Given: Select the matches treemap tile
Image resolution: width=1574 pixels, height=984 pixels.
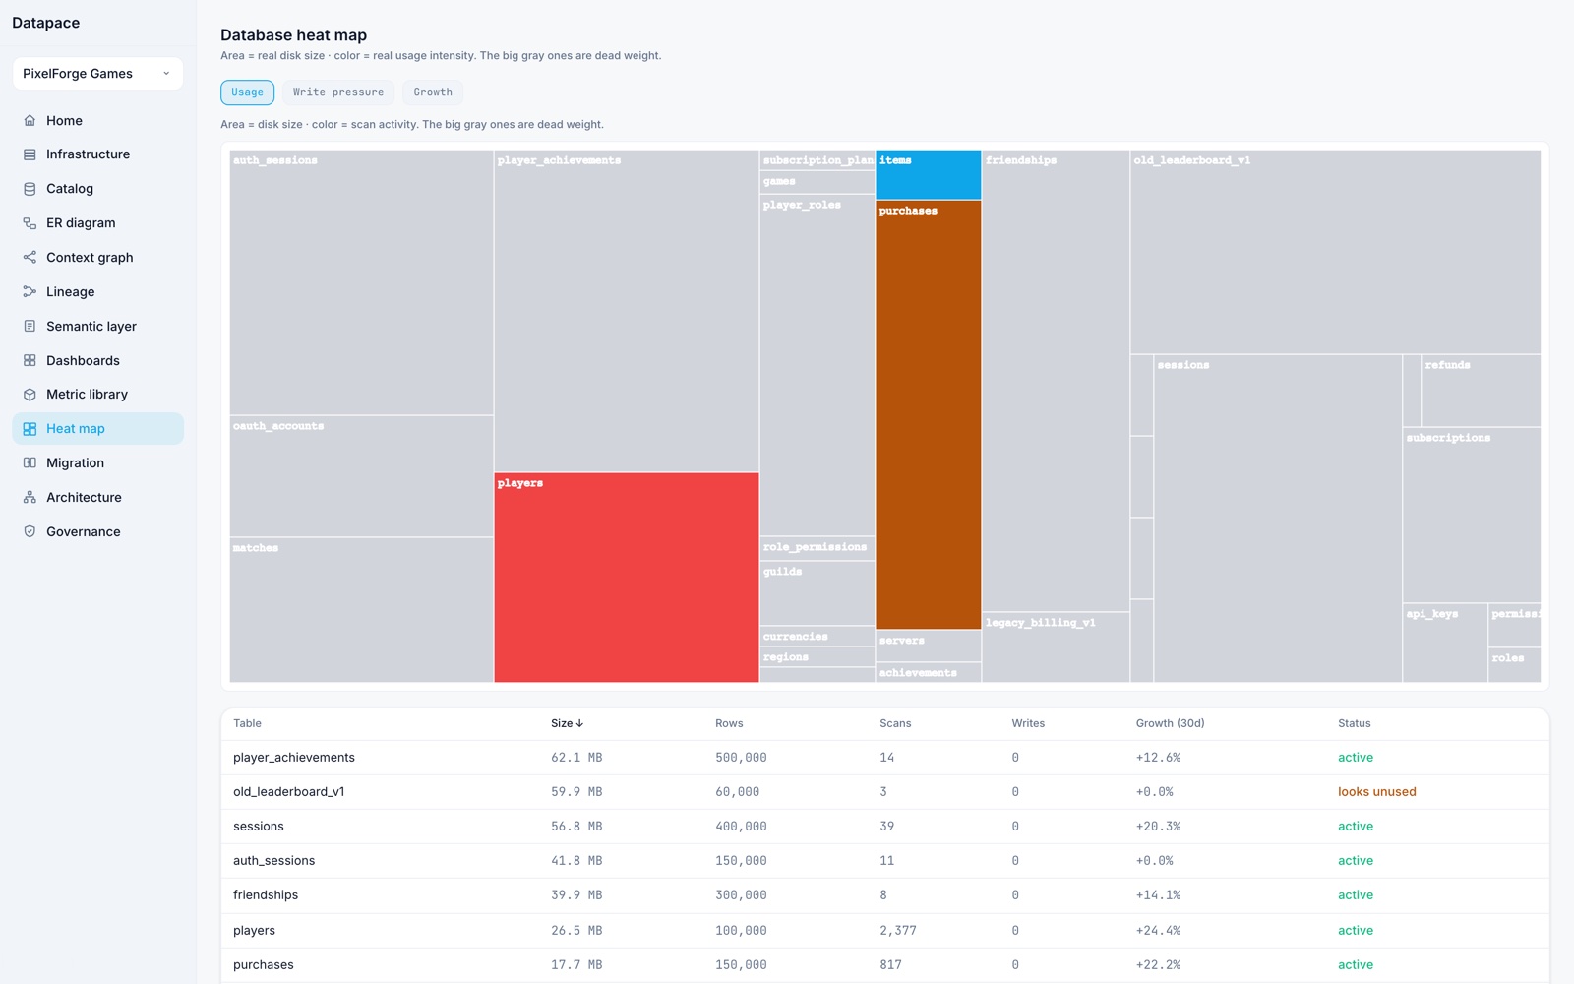Looking at the screenshot, I should point(361,610).
